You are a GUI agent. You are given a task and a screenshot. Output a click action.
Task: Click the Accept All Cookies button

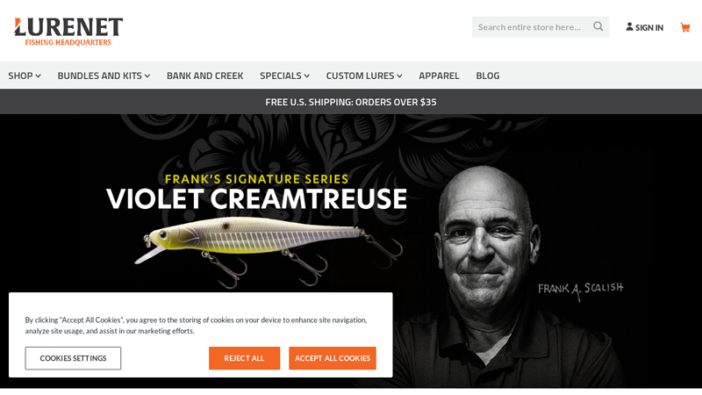[333, 358]
